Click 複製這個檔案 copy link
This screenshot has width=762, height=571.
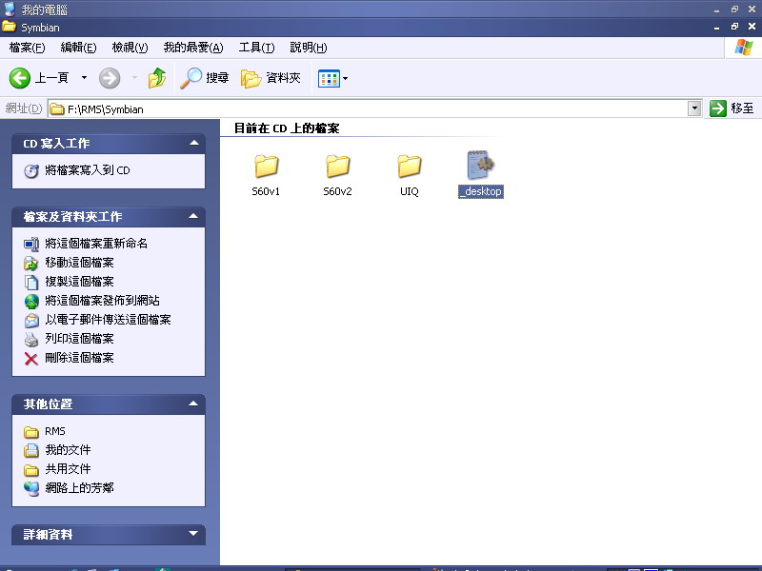coord(79,282)
